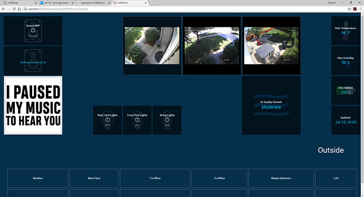
Task: Switch to the Synology DiskStation browser tab
Action: tap(56, 3)
